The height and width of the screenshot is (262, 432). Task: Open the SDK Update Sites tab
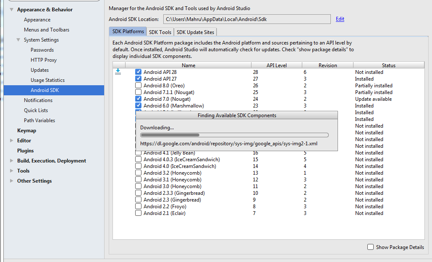[x=195, y=32]
